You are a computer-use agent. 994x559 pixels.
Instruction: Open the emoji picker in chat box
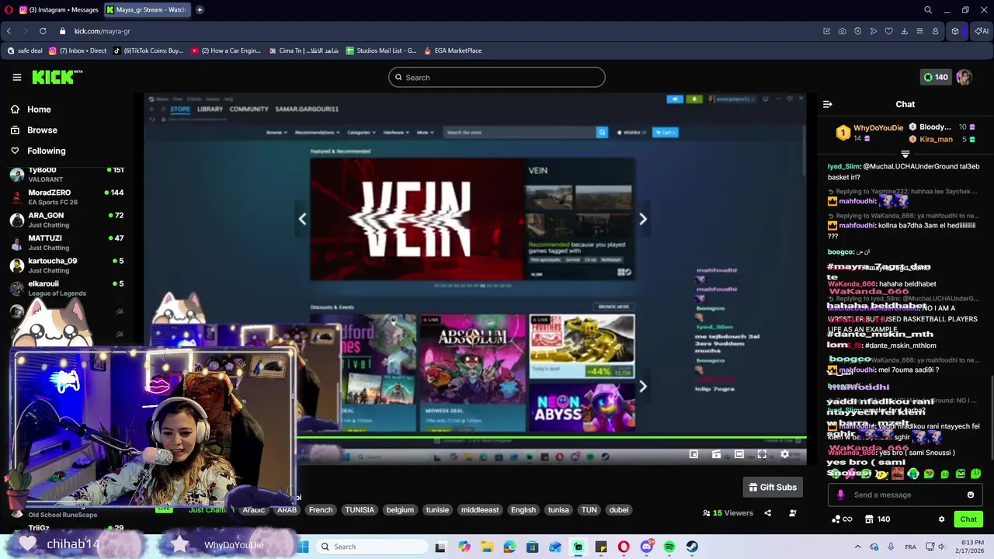[x=970, y=495]
